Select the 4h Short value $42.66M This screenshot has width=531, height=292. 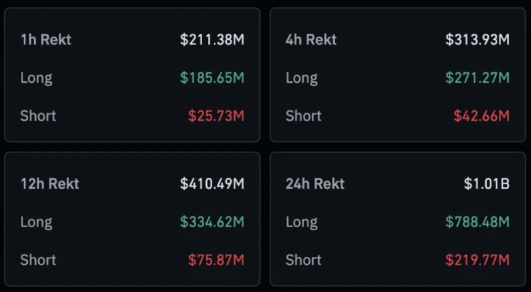pos(481,116)
